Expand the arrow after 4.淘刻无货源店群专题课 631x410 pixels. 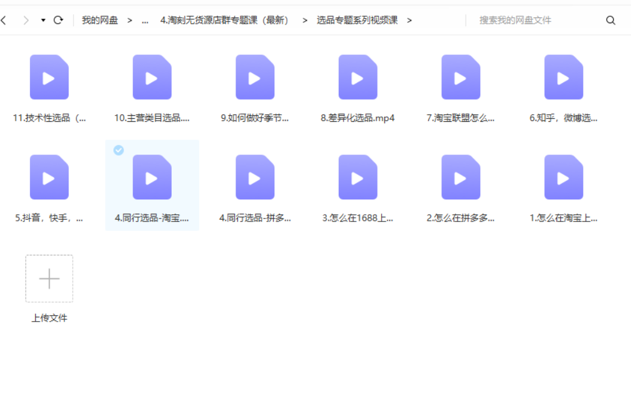pyautogui.click(x=305, y=20)
